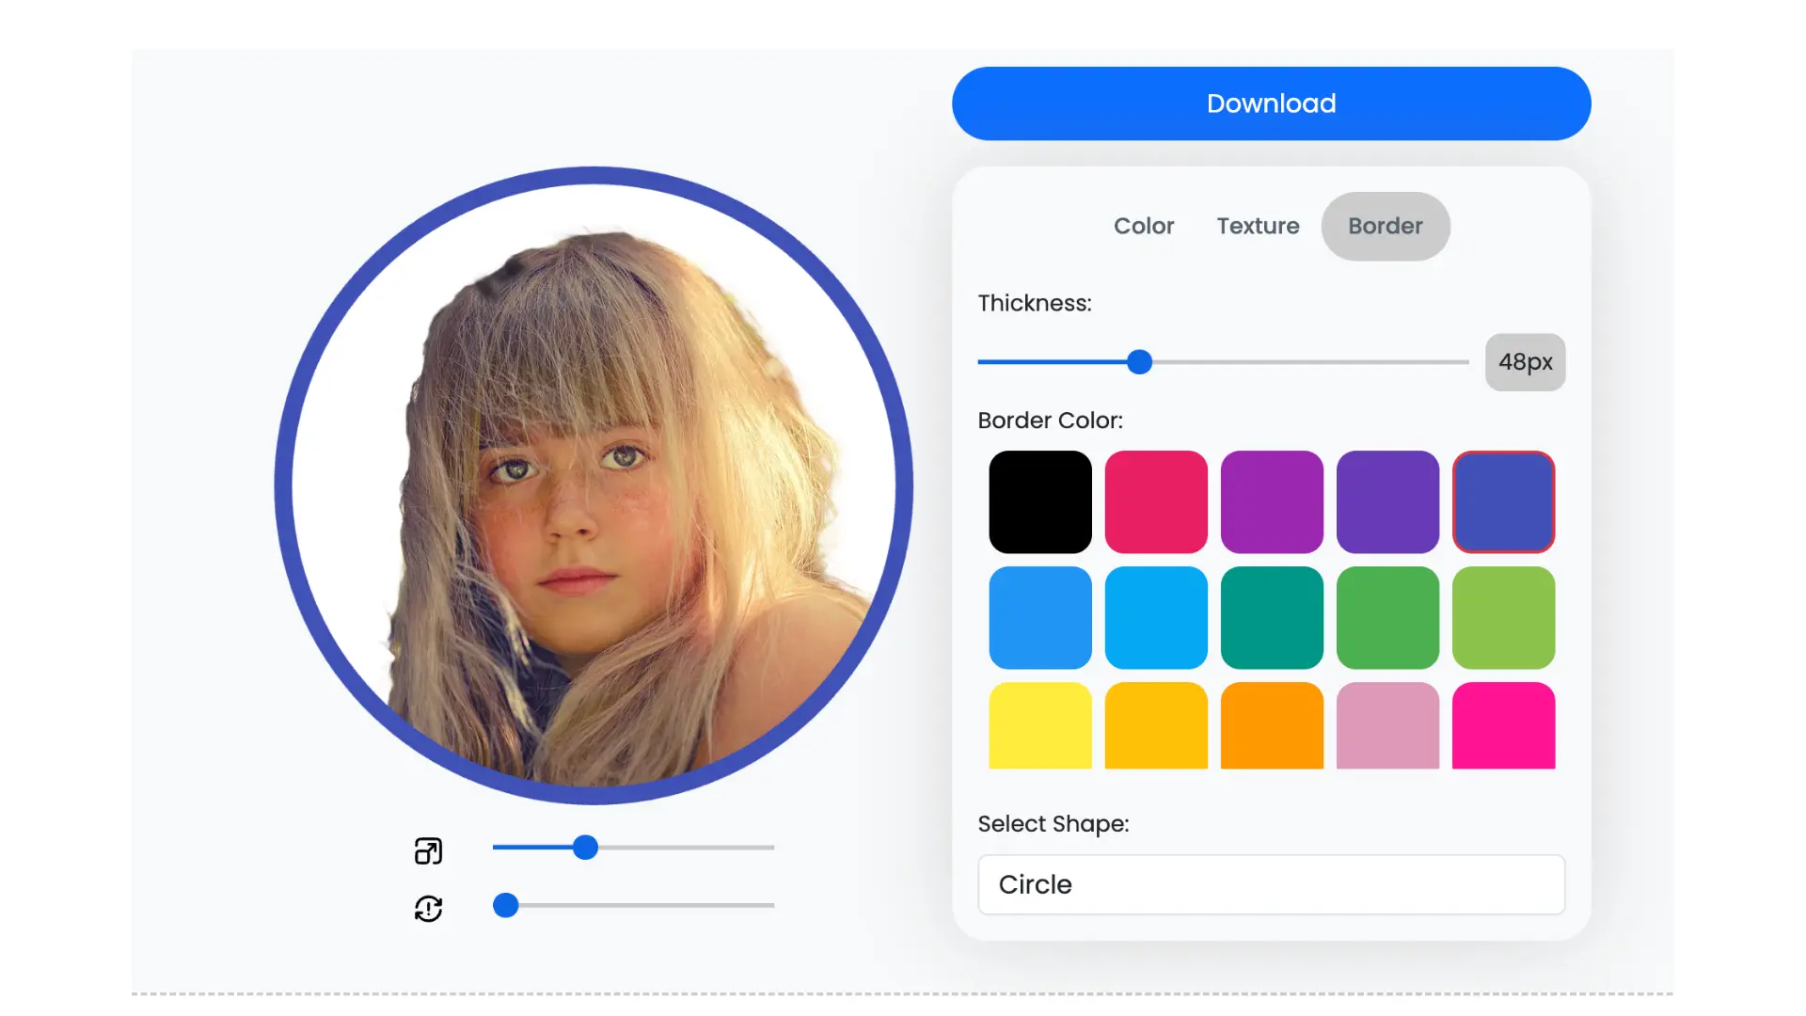Screen dimensions: 1806x1016
Task: Select the teal border color swatch
Action: (x=1271, y=617)
